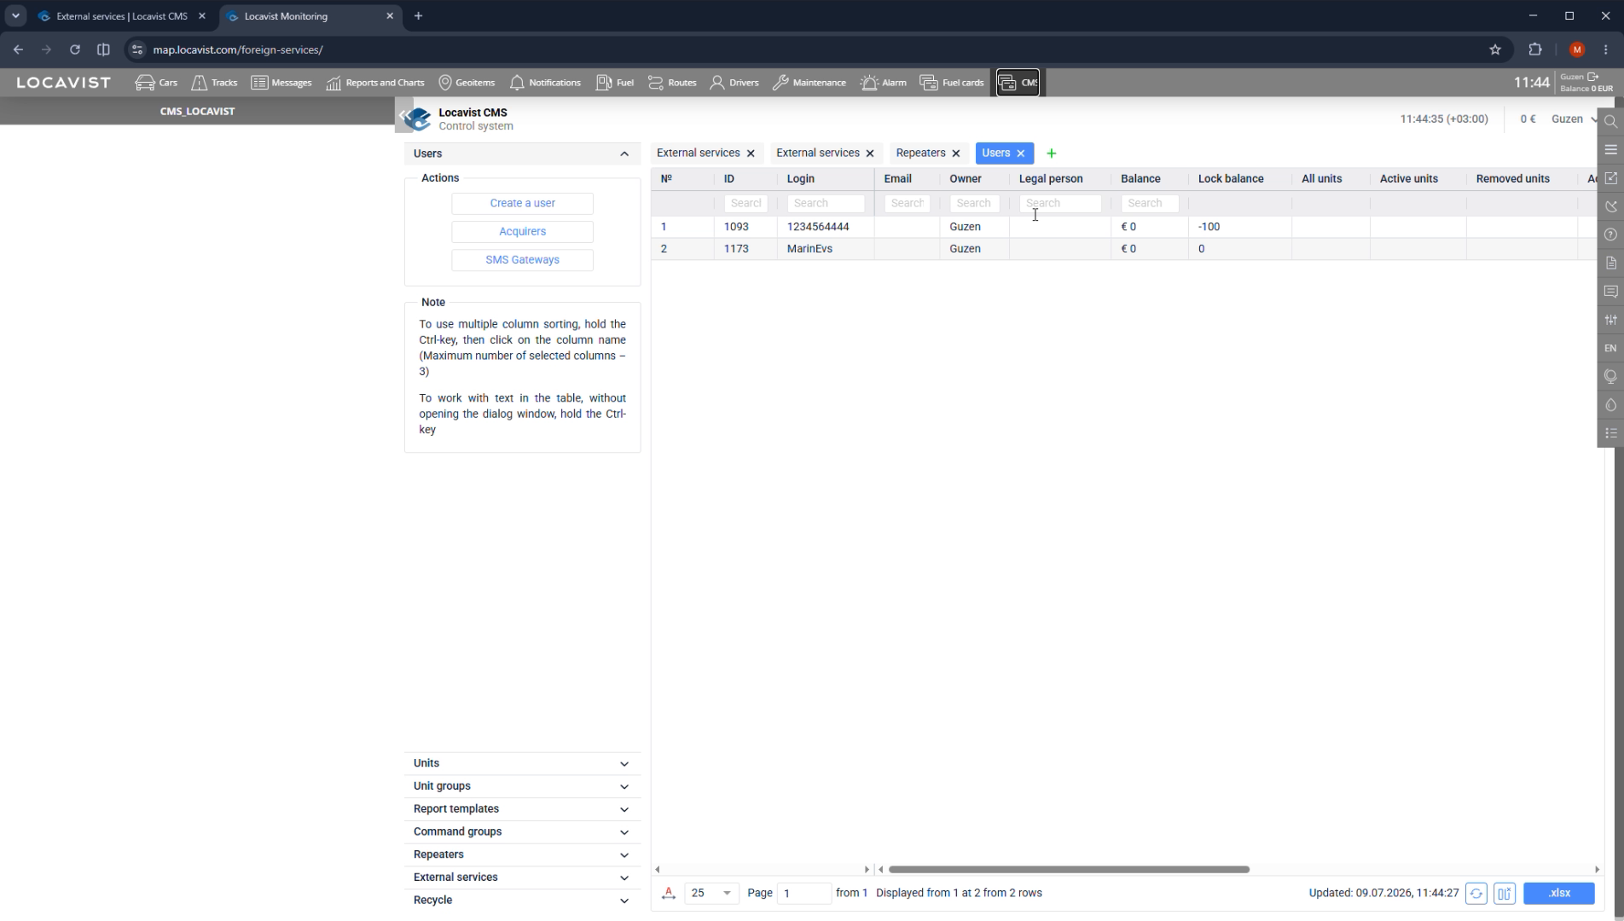Viewport: 1624px width, 921px height.
Task: Open column settings icon next to refresh
Action: point(1505,893)
